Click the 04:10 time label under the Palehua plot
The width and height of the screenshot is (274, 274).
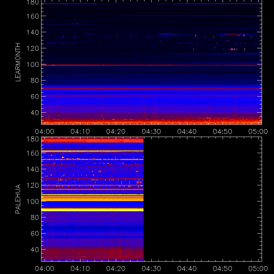tap(80, 269)
